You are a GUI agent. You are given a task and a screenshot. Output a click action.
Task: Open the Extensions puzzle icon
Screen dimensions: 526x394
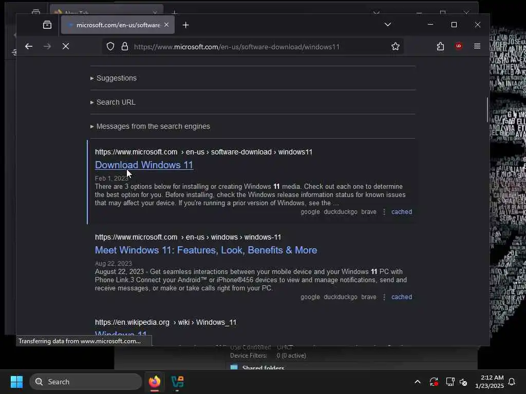[x=440, y=46]
